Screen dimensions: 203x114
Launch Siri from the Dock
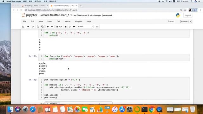pos(18,109)
